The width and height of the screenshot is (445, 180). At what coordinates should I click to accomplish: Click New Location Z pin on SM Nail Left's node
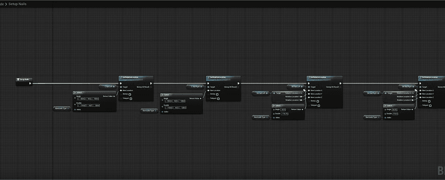click(x=309, y=97)
